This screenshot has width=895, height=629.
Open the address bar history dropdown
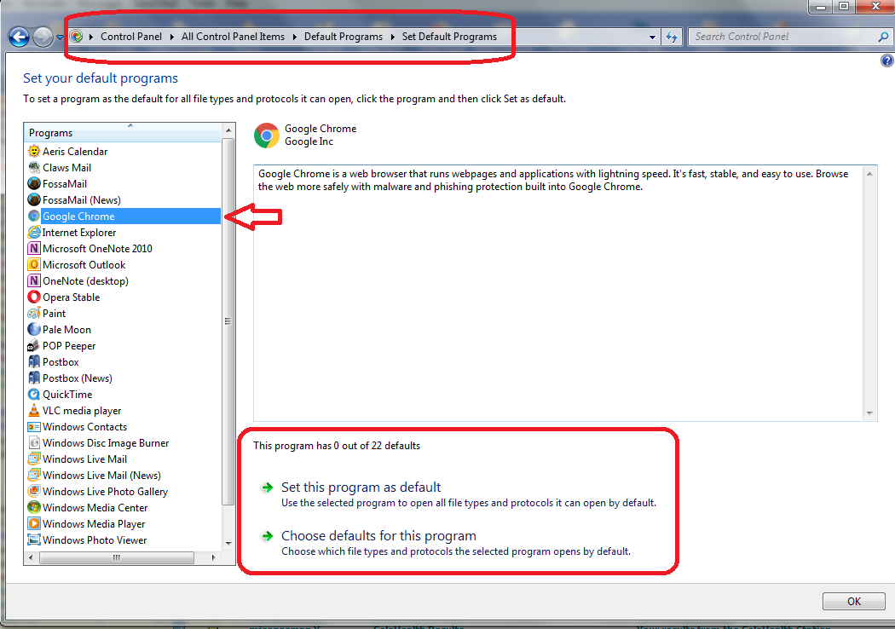tap(652, 38)
